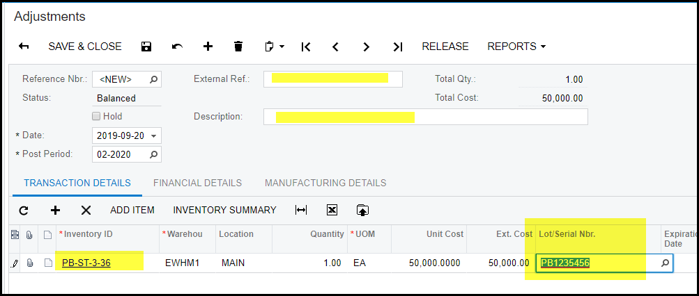Expand the Reports dropdown menu
The image size is (699, 296).
tap(516, 47)
